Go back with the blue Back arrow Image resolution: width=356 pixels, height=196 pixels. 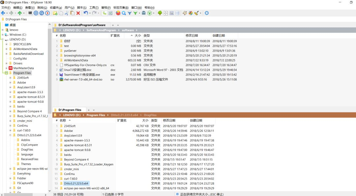[x=3, y=13]
